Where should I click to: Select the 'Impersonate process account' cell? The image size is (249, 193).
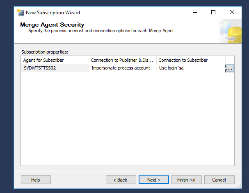click(123, 68)
